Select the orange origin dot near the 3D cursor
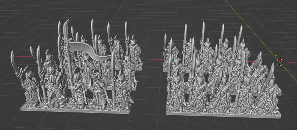This screenshot has height=130, width=297. [x=276, y=55]
